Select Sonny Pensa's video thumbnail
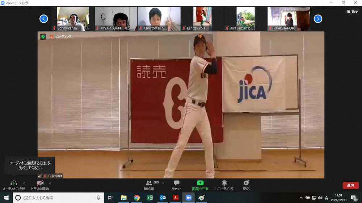The image size is (362, 203). point(73,18)
